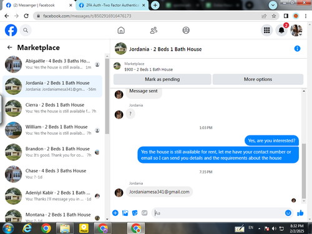Open the Facebook logo home link
The image size is (312, 234).
[x=11, y=30]
